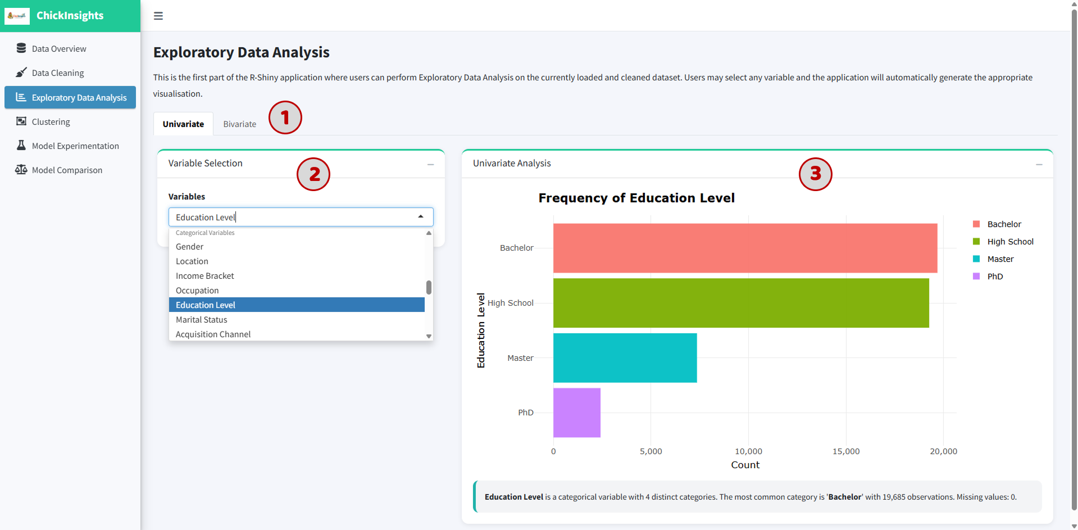Click the Data Overview database icon
1078x530 pixels.
pos(21,48)
